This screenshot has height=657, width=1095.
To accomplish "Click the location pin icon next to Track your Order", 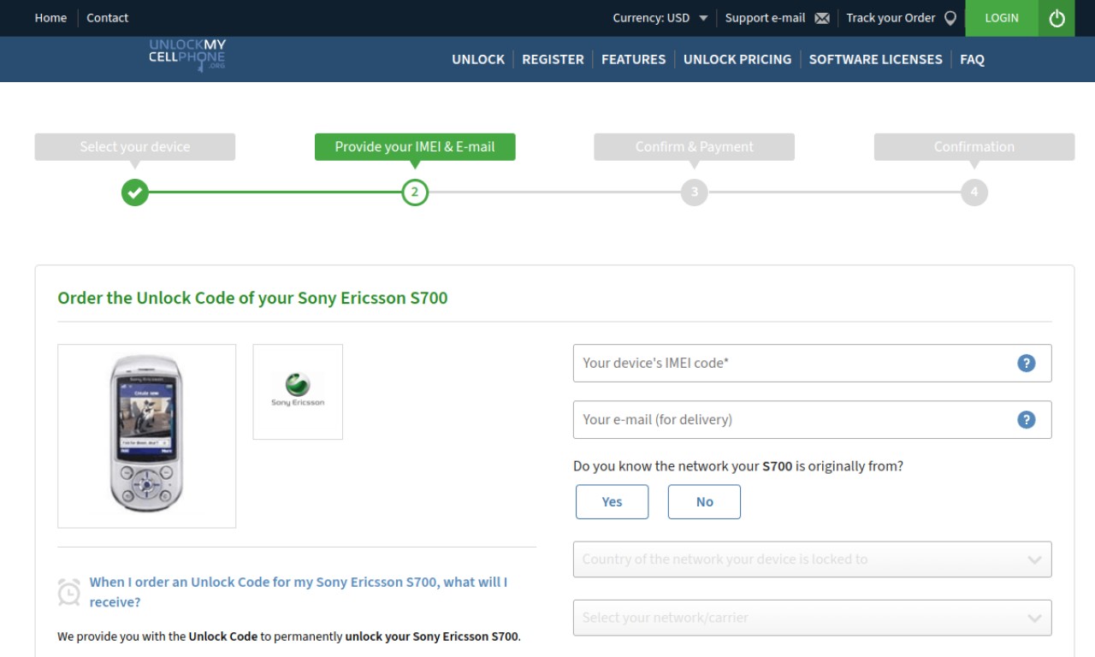I will coord(950,18).
